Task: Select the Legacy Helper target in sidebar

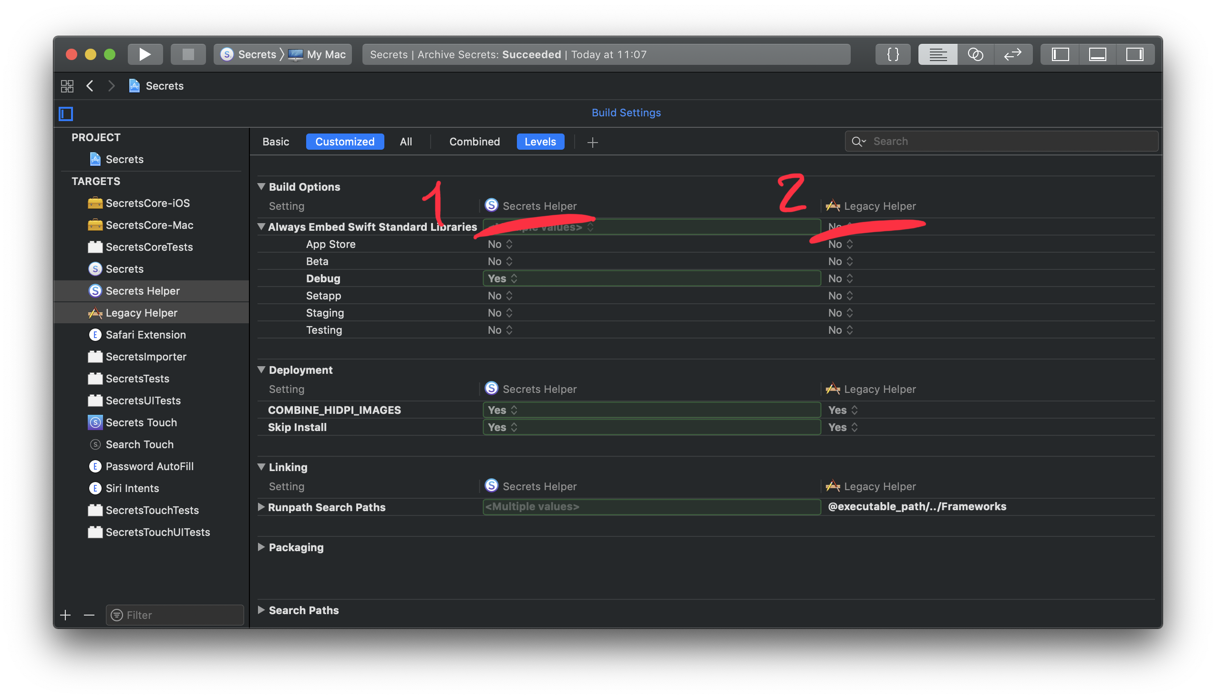Action: [141, 312]
